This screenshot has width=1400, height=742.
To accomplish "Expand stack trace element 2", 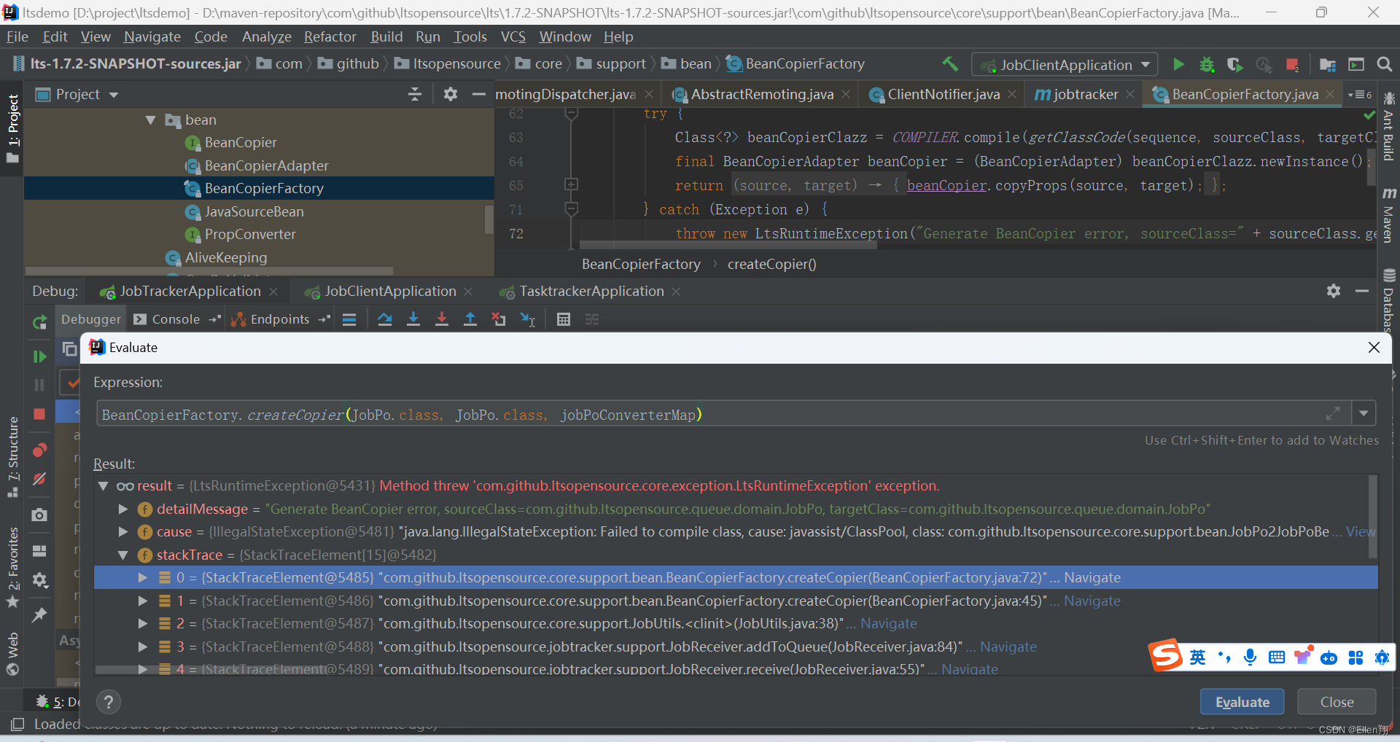I will point(143,623).
